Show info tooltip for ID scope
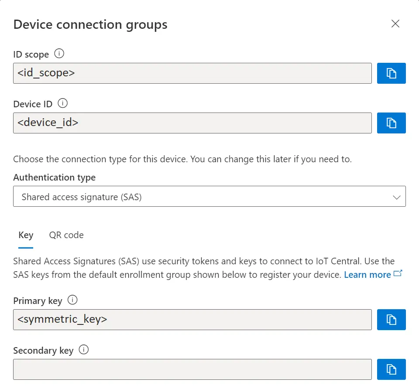 pos(59,53)
